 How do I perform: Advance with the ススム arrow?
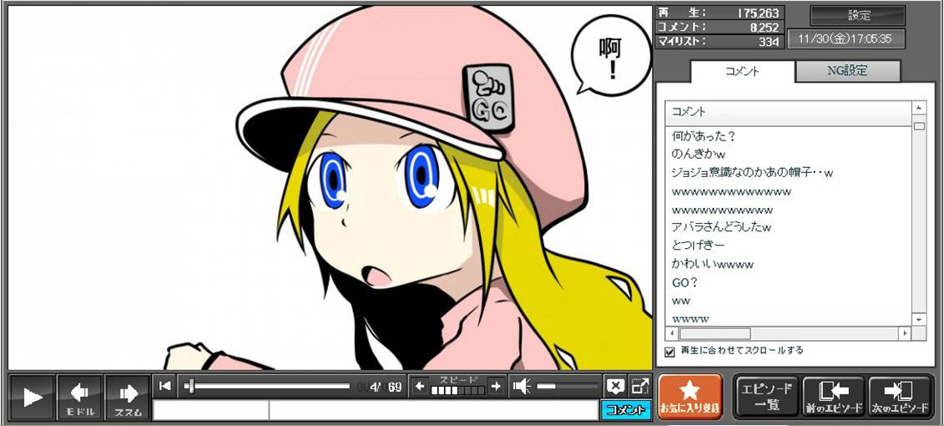pos(128,397)
